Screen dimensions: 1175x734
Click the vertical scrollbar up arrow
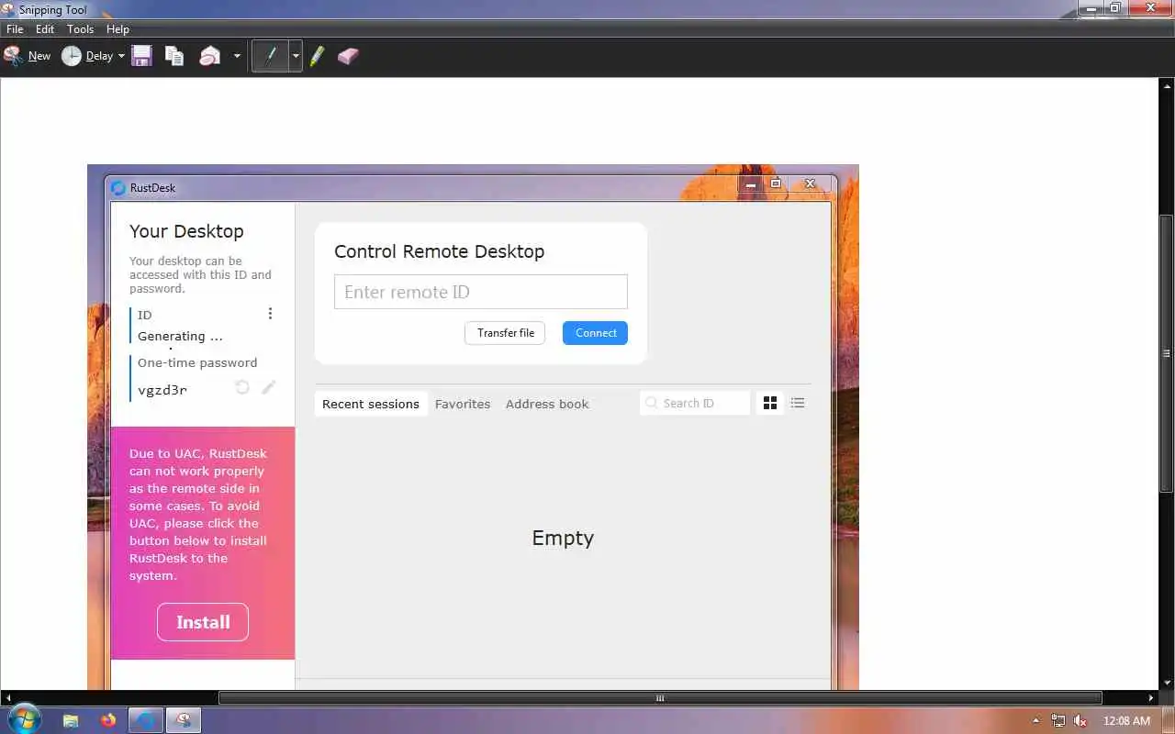click(x=1167, y=84)
